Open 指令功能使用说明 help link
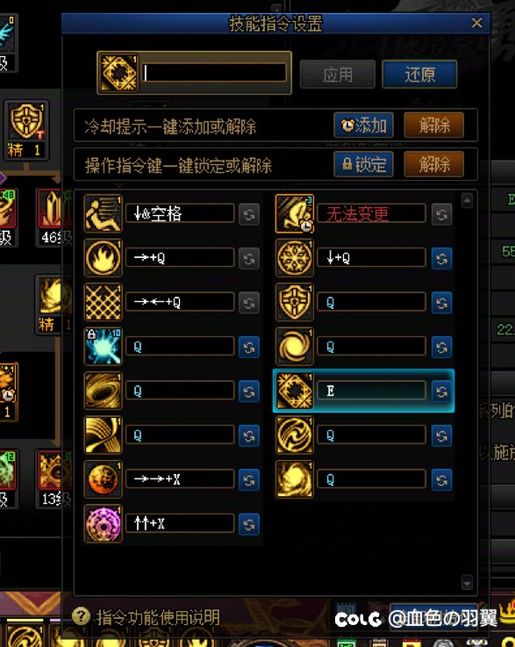The image size is (515, 647). pos(158,617)
